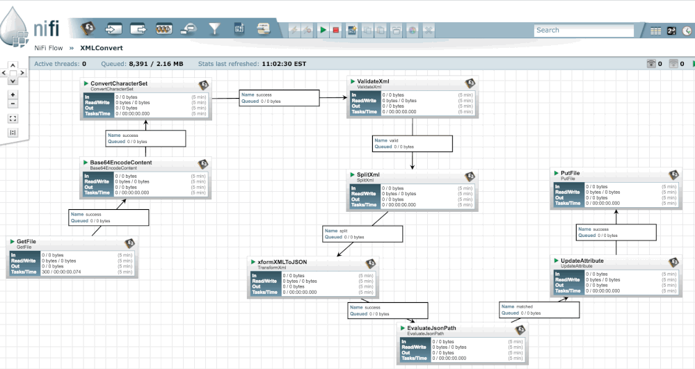Click into the Search field
Image resolution: width=695 pixels, height=369 pixels.
pos(584,30)
